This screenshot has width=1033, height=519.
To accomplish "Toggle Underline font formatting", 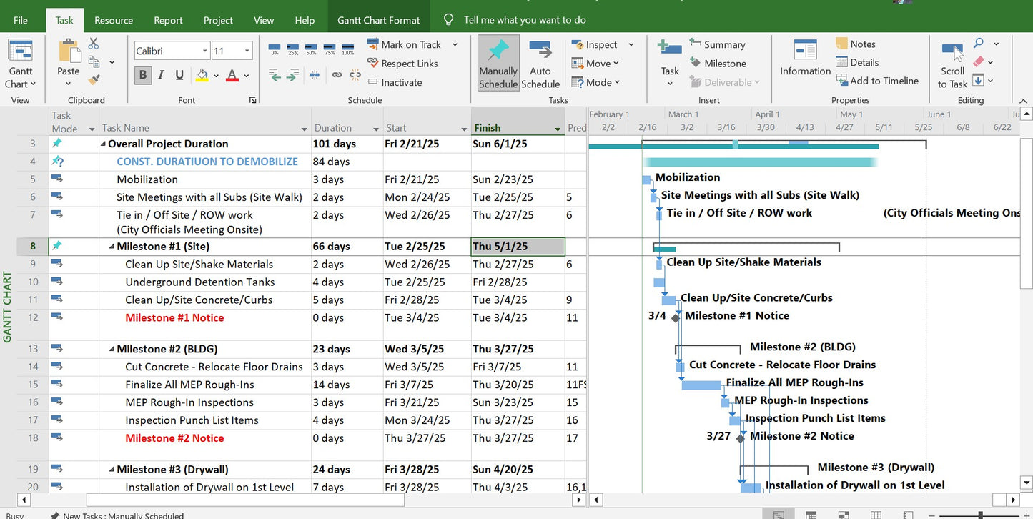I will click(x=179, y=75).
